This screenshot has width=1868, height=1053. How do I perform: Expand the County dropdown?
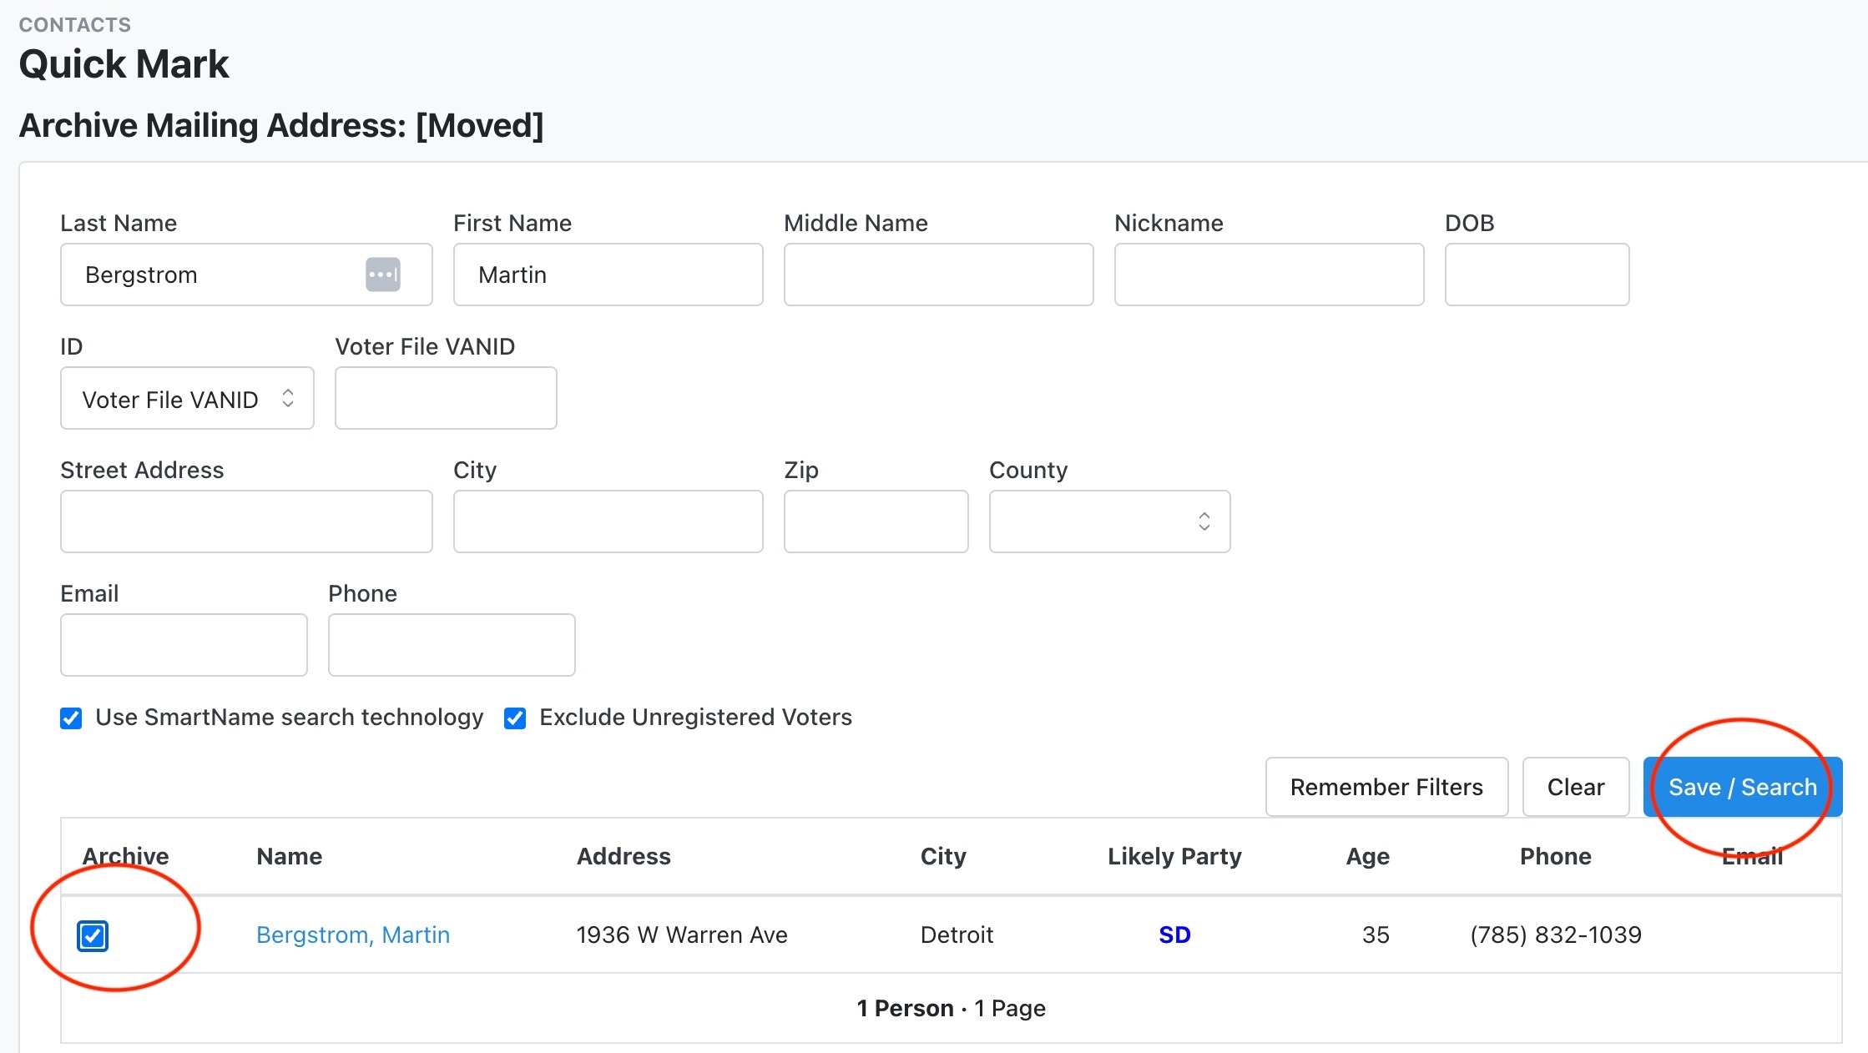tap(1109, 521)
